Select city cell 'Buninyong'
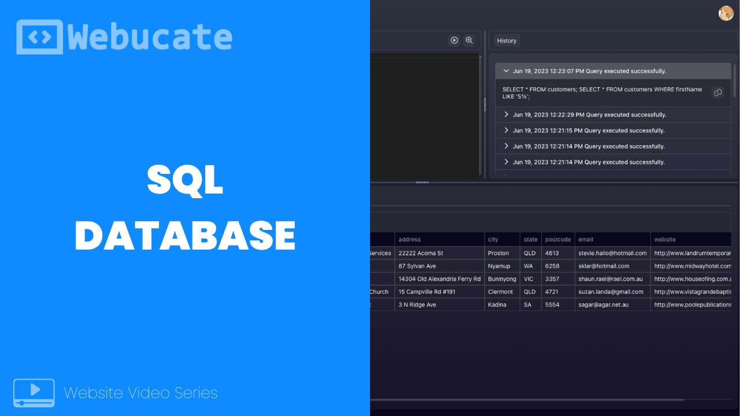Viewport: 740px width, 416px height. click(502, 279)
